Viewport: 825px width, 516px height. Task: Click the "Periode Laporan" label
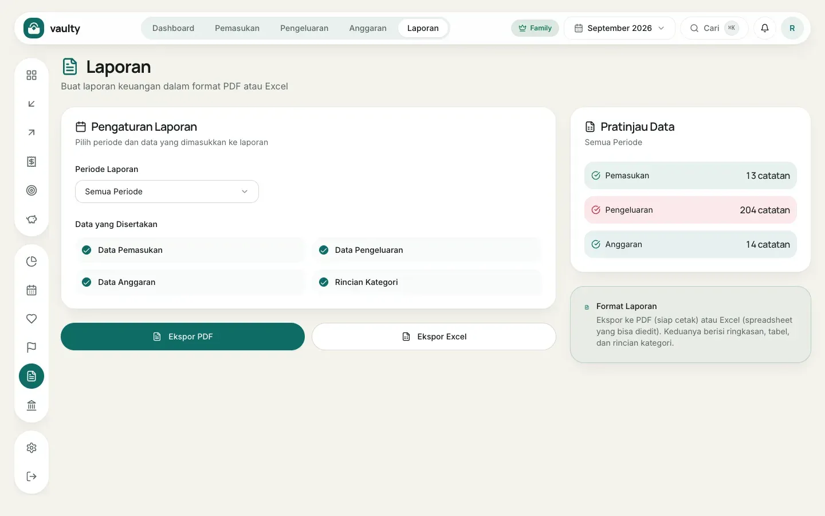pyautogui.click(x=107, y=169)
